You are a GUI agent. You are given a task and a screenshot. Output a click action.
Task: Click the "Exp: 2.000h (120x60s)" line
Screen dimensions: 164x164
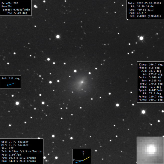coord(145,16)
